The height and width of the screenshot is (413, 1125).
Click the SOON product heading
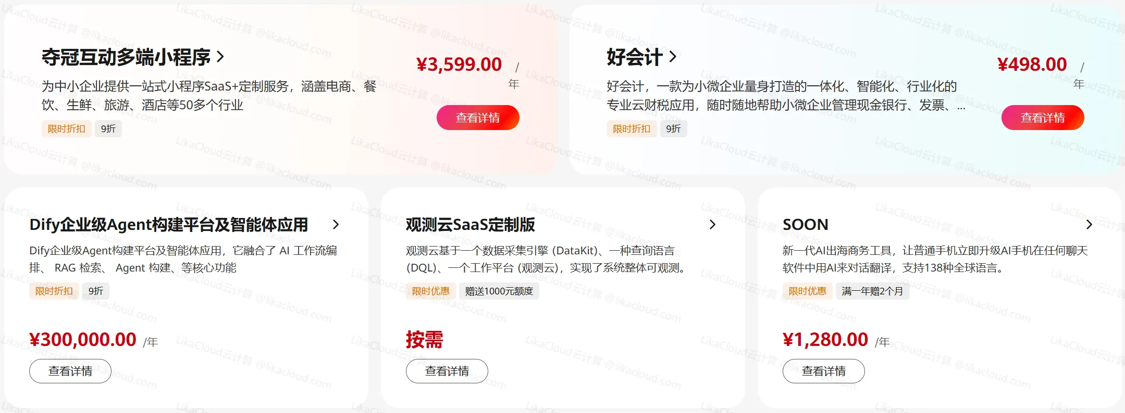805,225
